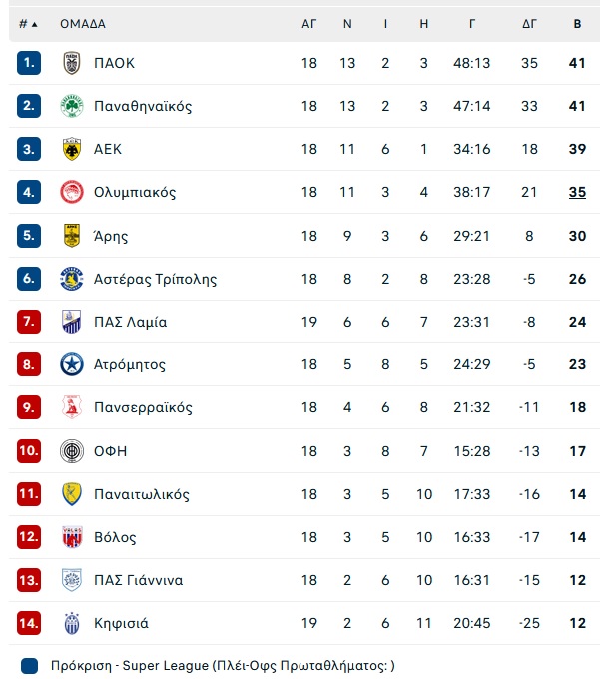Screen dimensions: 600x679
Task: Click the Αστέρας Τρίπολης blue-yellow logo
Action: [x=72, y=279]
